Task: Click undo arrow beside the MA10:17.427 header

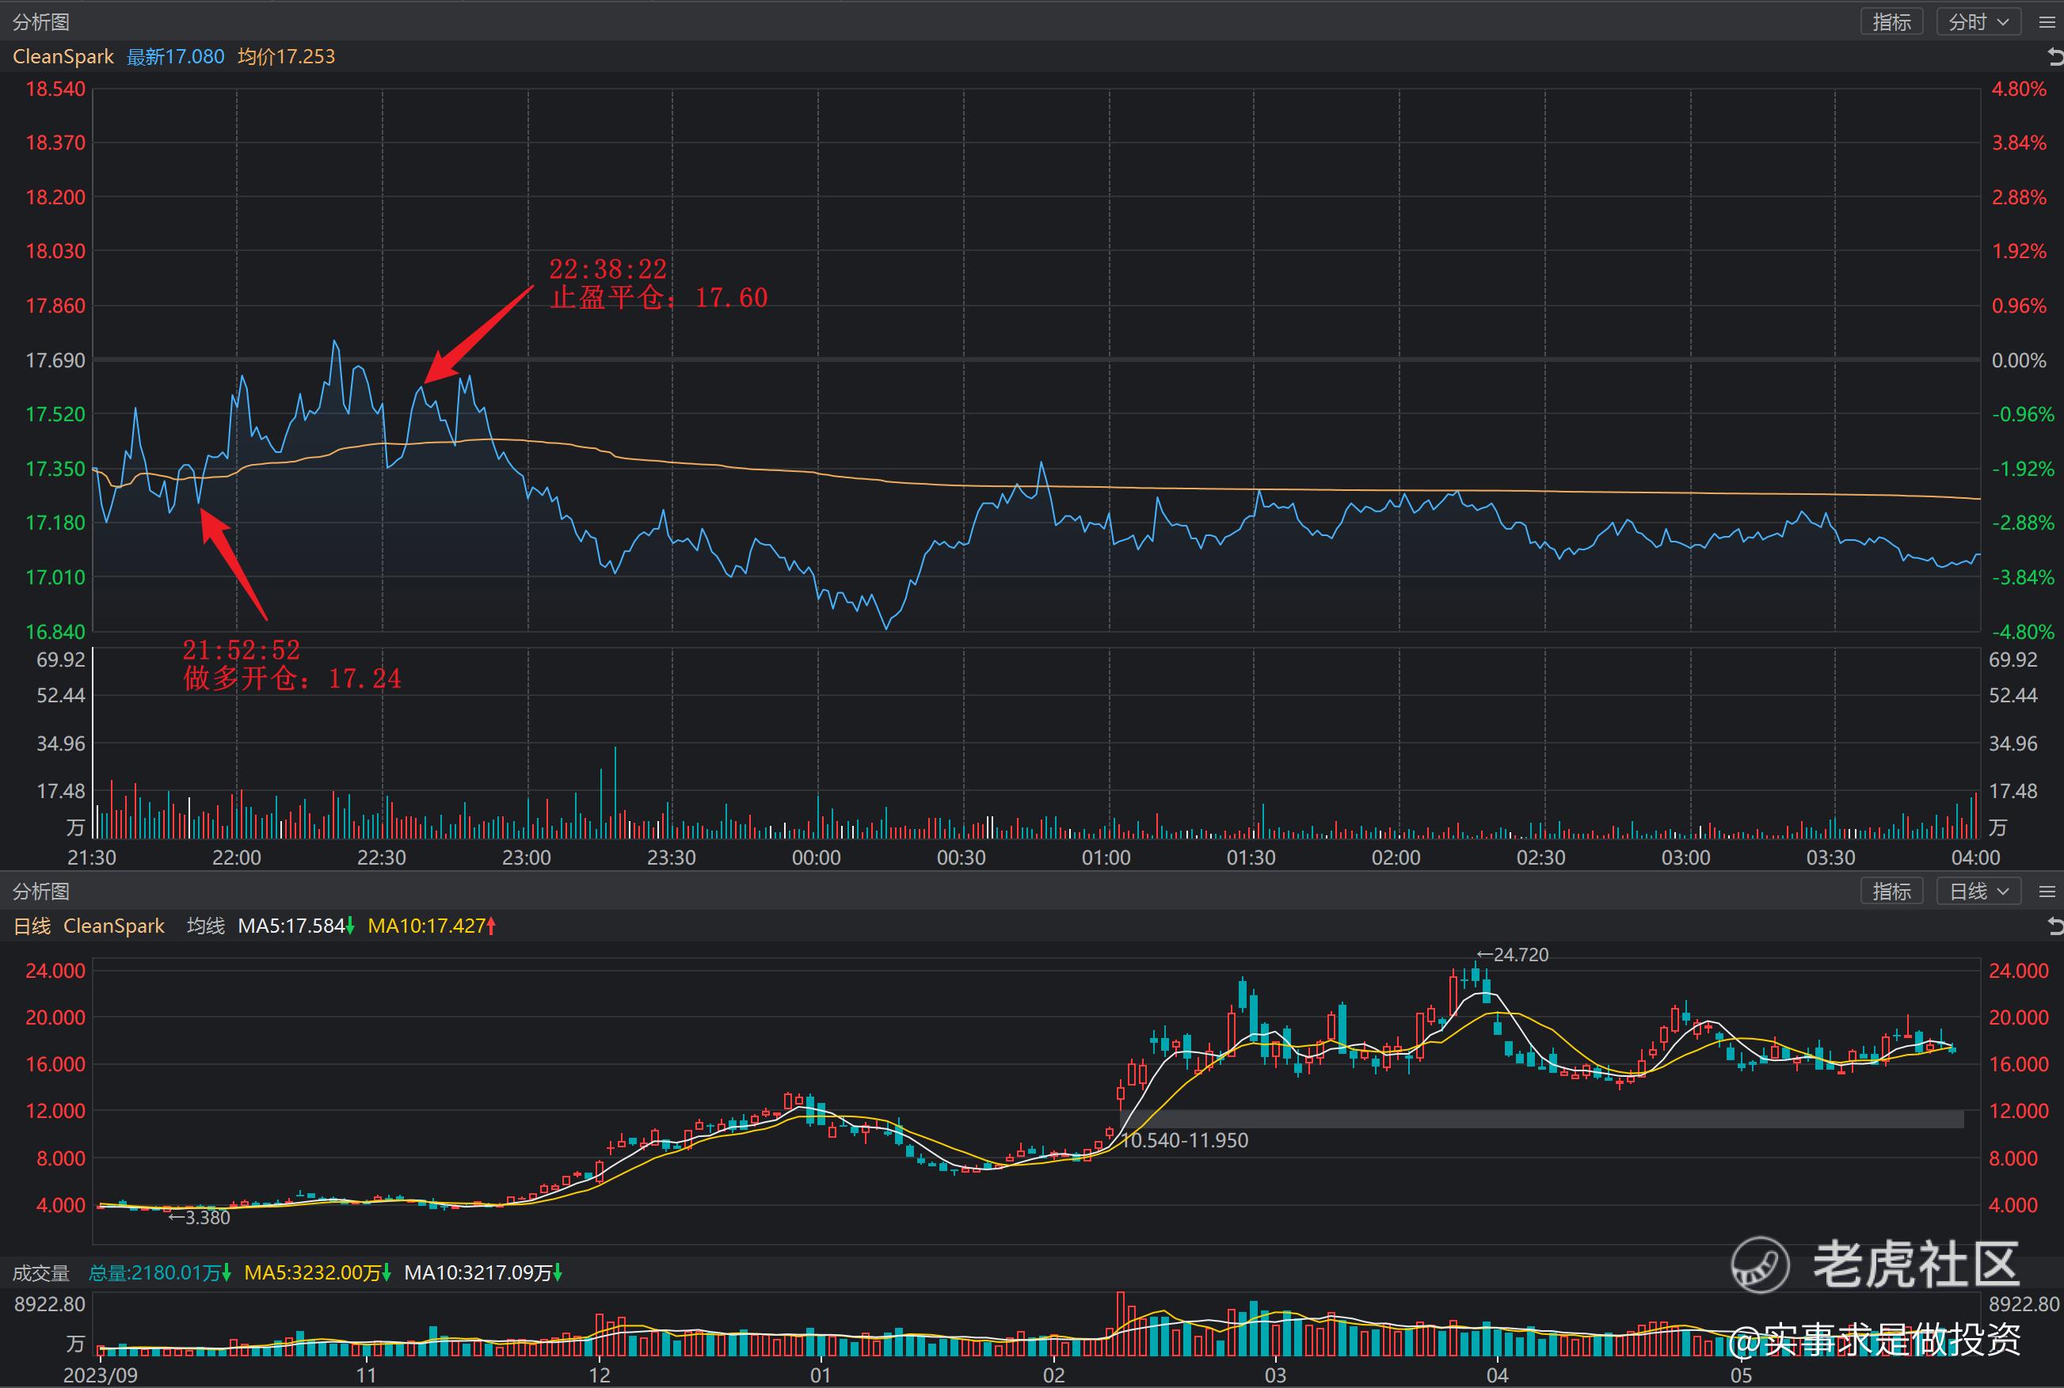Action: pyautogui.click(x=2055, y=926)
